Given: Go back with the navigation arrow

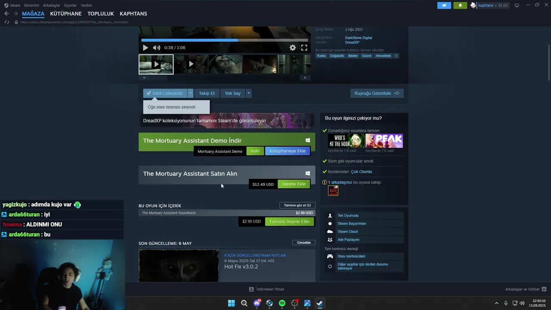Looking at the screenshot, I should coord(6,14).
